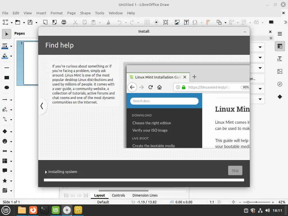This screenshot has width=288, height=216.
Task: Click the Line color icon
Action: click(x=5, y=46)
